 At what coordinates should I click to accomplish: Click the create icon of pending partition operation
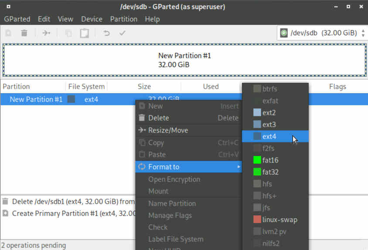tap(5, 213)
